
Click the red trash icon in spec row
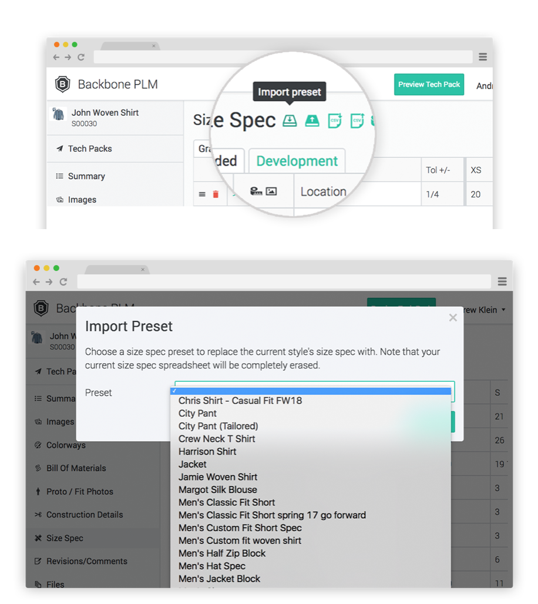(x=216, y=194)
